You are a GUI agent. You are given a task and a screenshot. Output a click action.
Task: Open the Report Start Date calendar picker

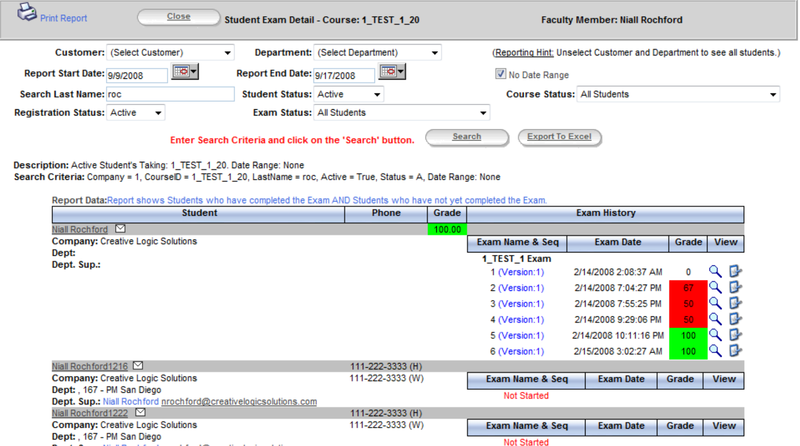185,72
